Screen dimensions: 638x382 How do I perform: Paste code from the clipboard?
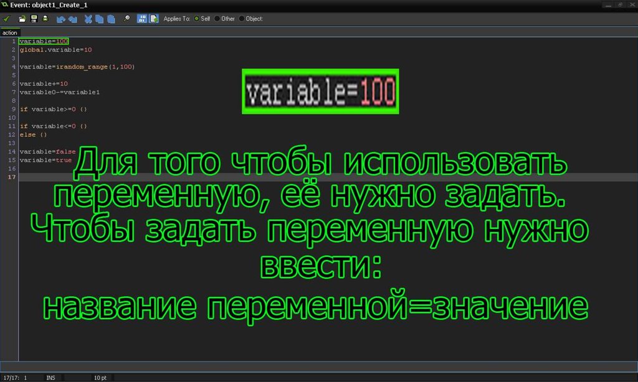coord(111,19)
